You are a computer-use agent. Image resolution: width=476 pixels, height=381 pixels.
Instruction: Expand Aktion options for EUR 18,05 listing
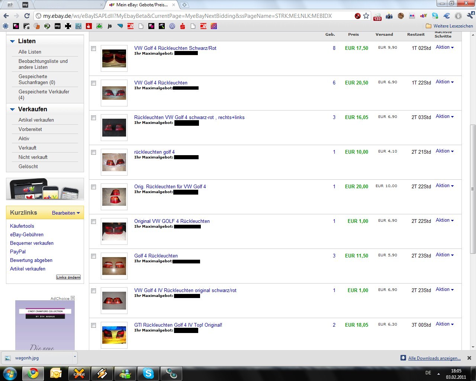pos(445,324)
